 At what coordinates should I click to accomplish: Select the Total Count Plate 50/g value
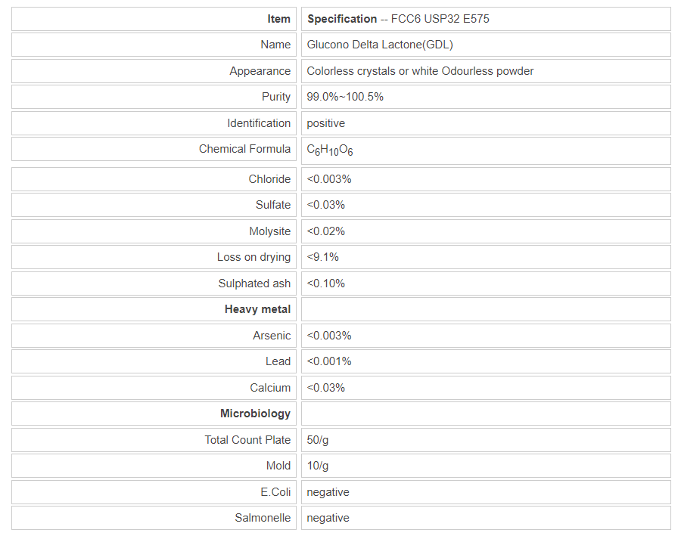click(x=318, y=440)
